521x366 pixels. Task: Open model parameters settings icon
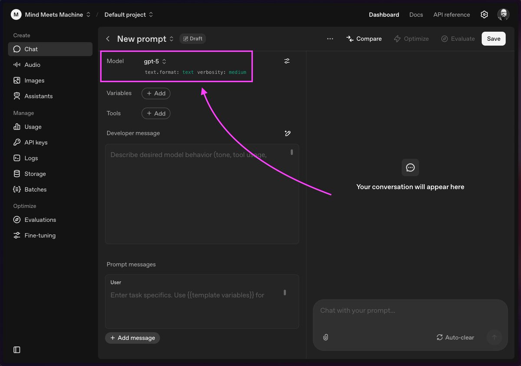point(287,61)
